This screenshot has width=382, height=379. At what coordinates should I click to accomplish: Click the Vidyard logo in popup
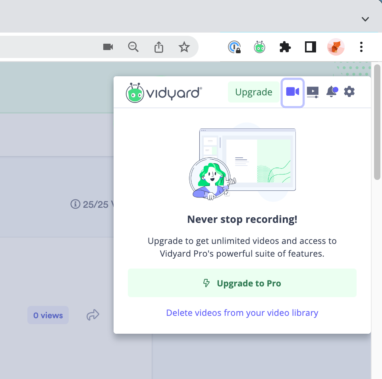tap(164, 93)
